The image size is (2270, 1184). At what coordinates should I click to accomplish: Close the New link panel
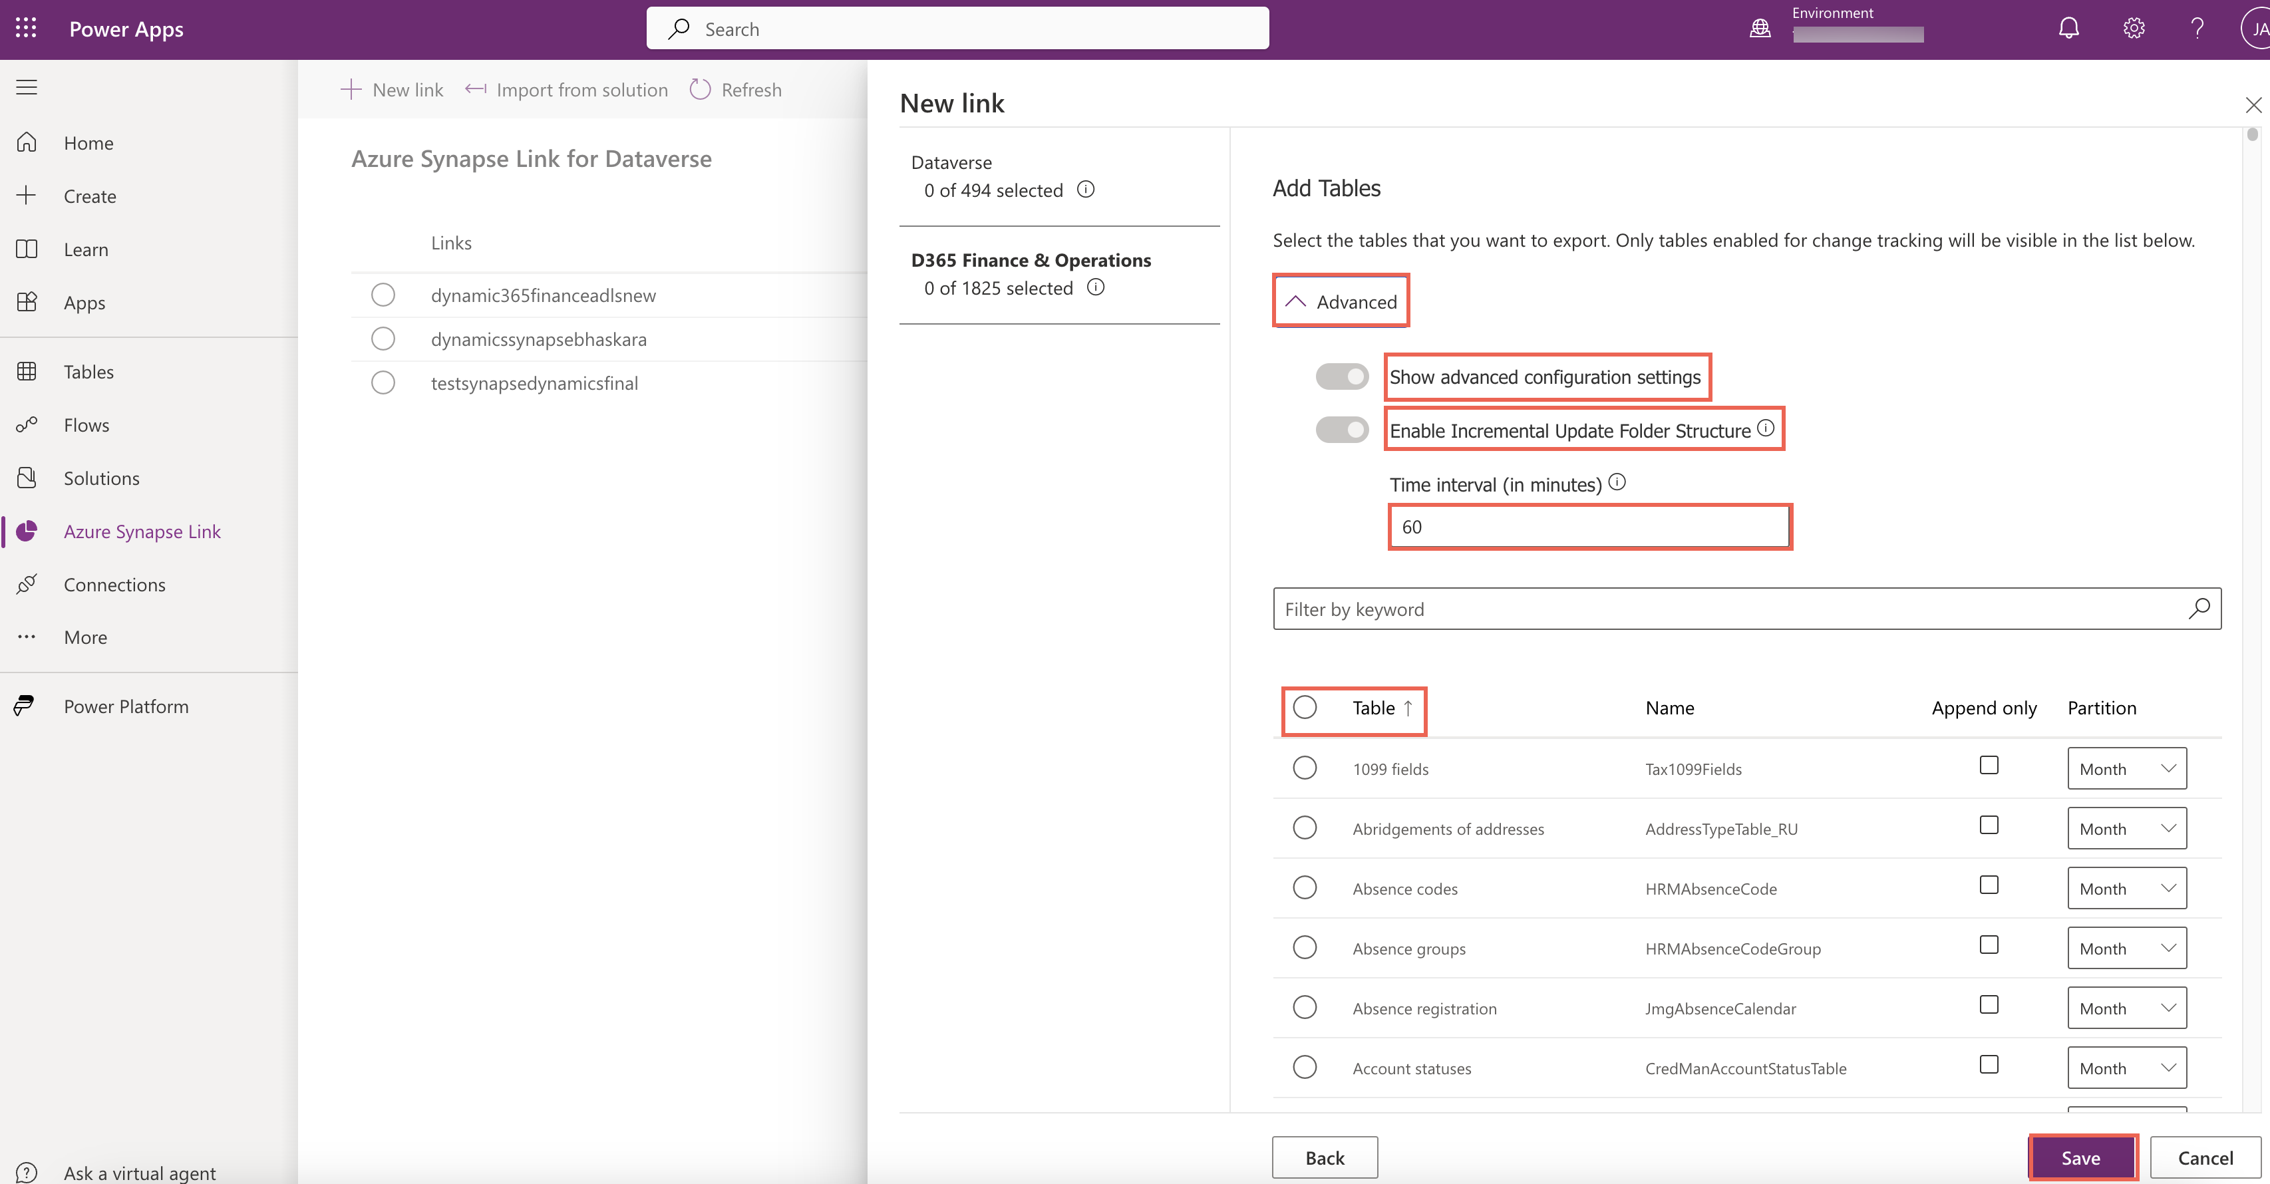point(2253,105)
